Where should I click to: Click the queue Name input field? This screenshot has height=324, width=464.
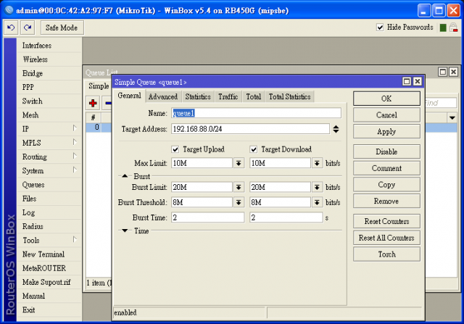256,113
